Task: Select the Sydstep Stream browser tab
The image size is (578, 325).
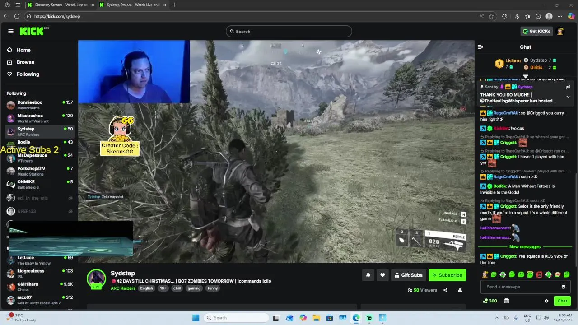Action: [133, 5]
